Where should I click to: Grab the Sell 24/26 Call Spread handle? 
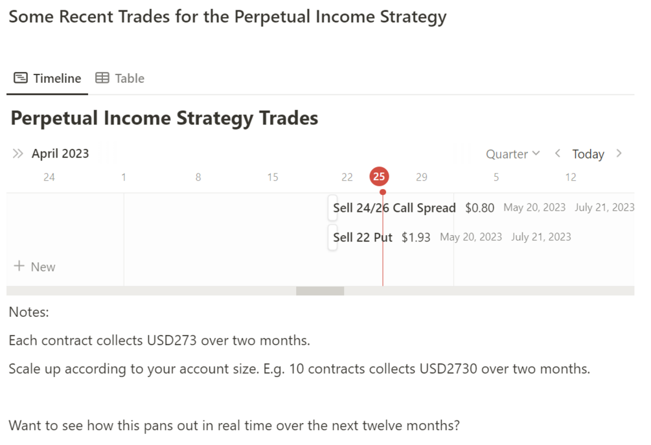(332, 208)
